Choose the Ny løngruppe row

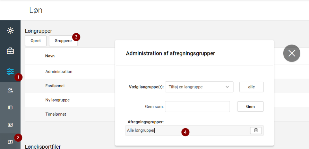point(57,100)
